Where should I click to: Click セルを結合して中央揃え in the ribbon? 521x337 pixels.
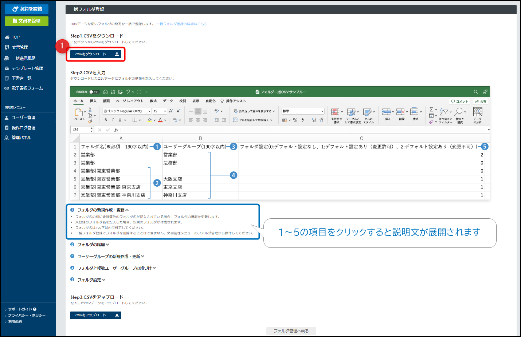click(252, 120)
